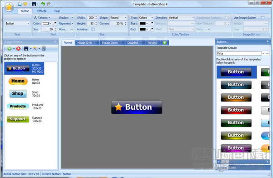This screenshot has width=273, height=178.
Task: Open the Direction Vertical dropdown
Action: (x=193, y=18)
